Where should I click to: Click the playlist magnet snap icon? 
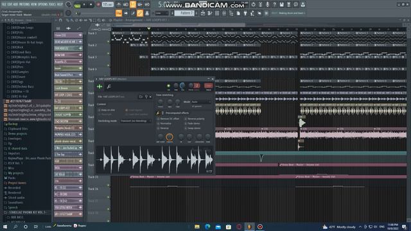[60, 20]
